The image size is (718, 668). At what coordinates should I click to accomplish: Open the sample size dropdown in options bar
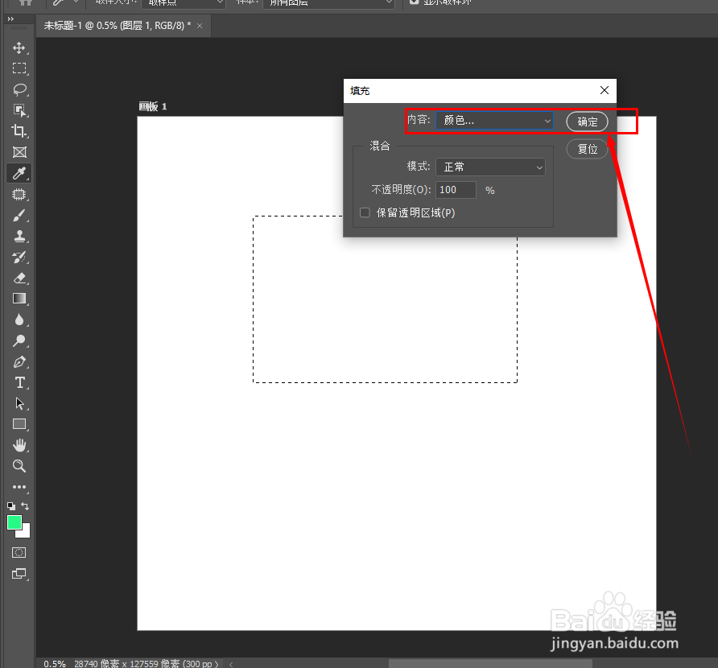[184, 3]
